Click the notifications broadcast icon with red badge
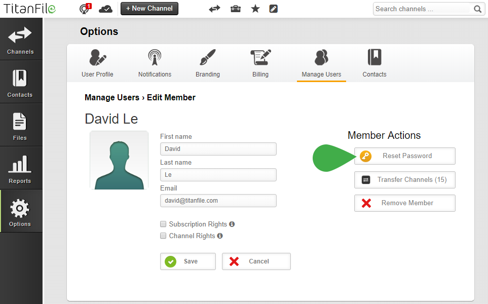Screen dimensions: 488x304 85,9
